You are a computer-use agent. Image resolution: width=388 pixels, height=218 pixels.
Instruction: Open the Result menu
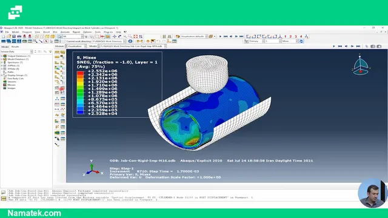47,32
